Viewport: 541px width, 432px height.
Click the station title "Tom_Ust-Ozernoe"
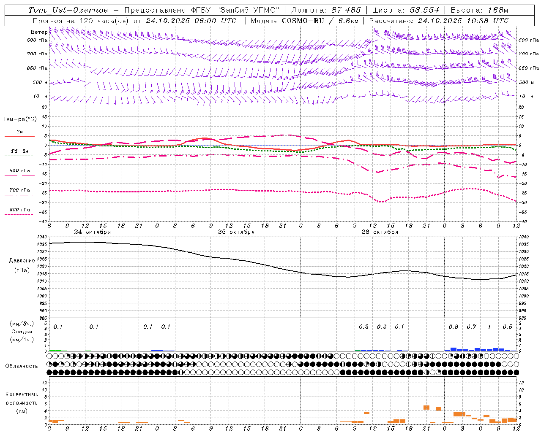(68, 10)
